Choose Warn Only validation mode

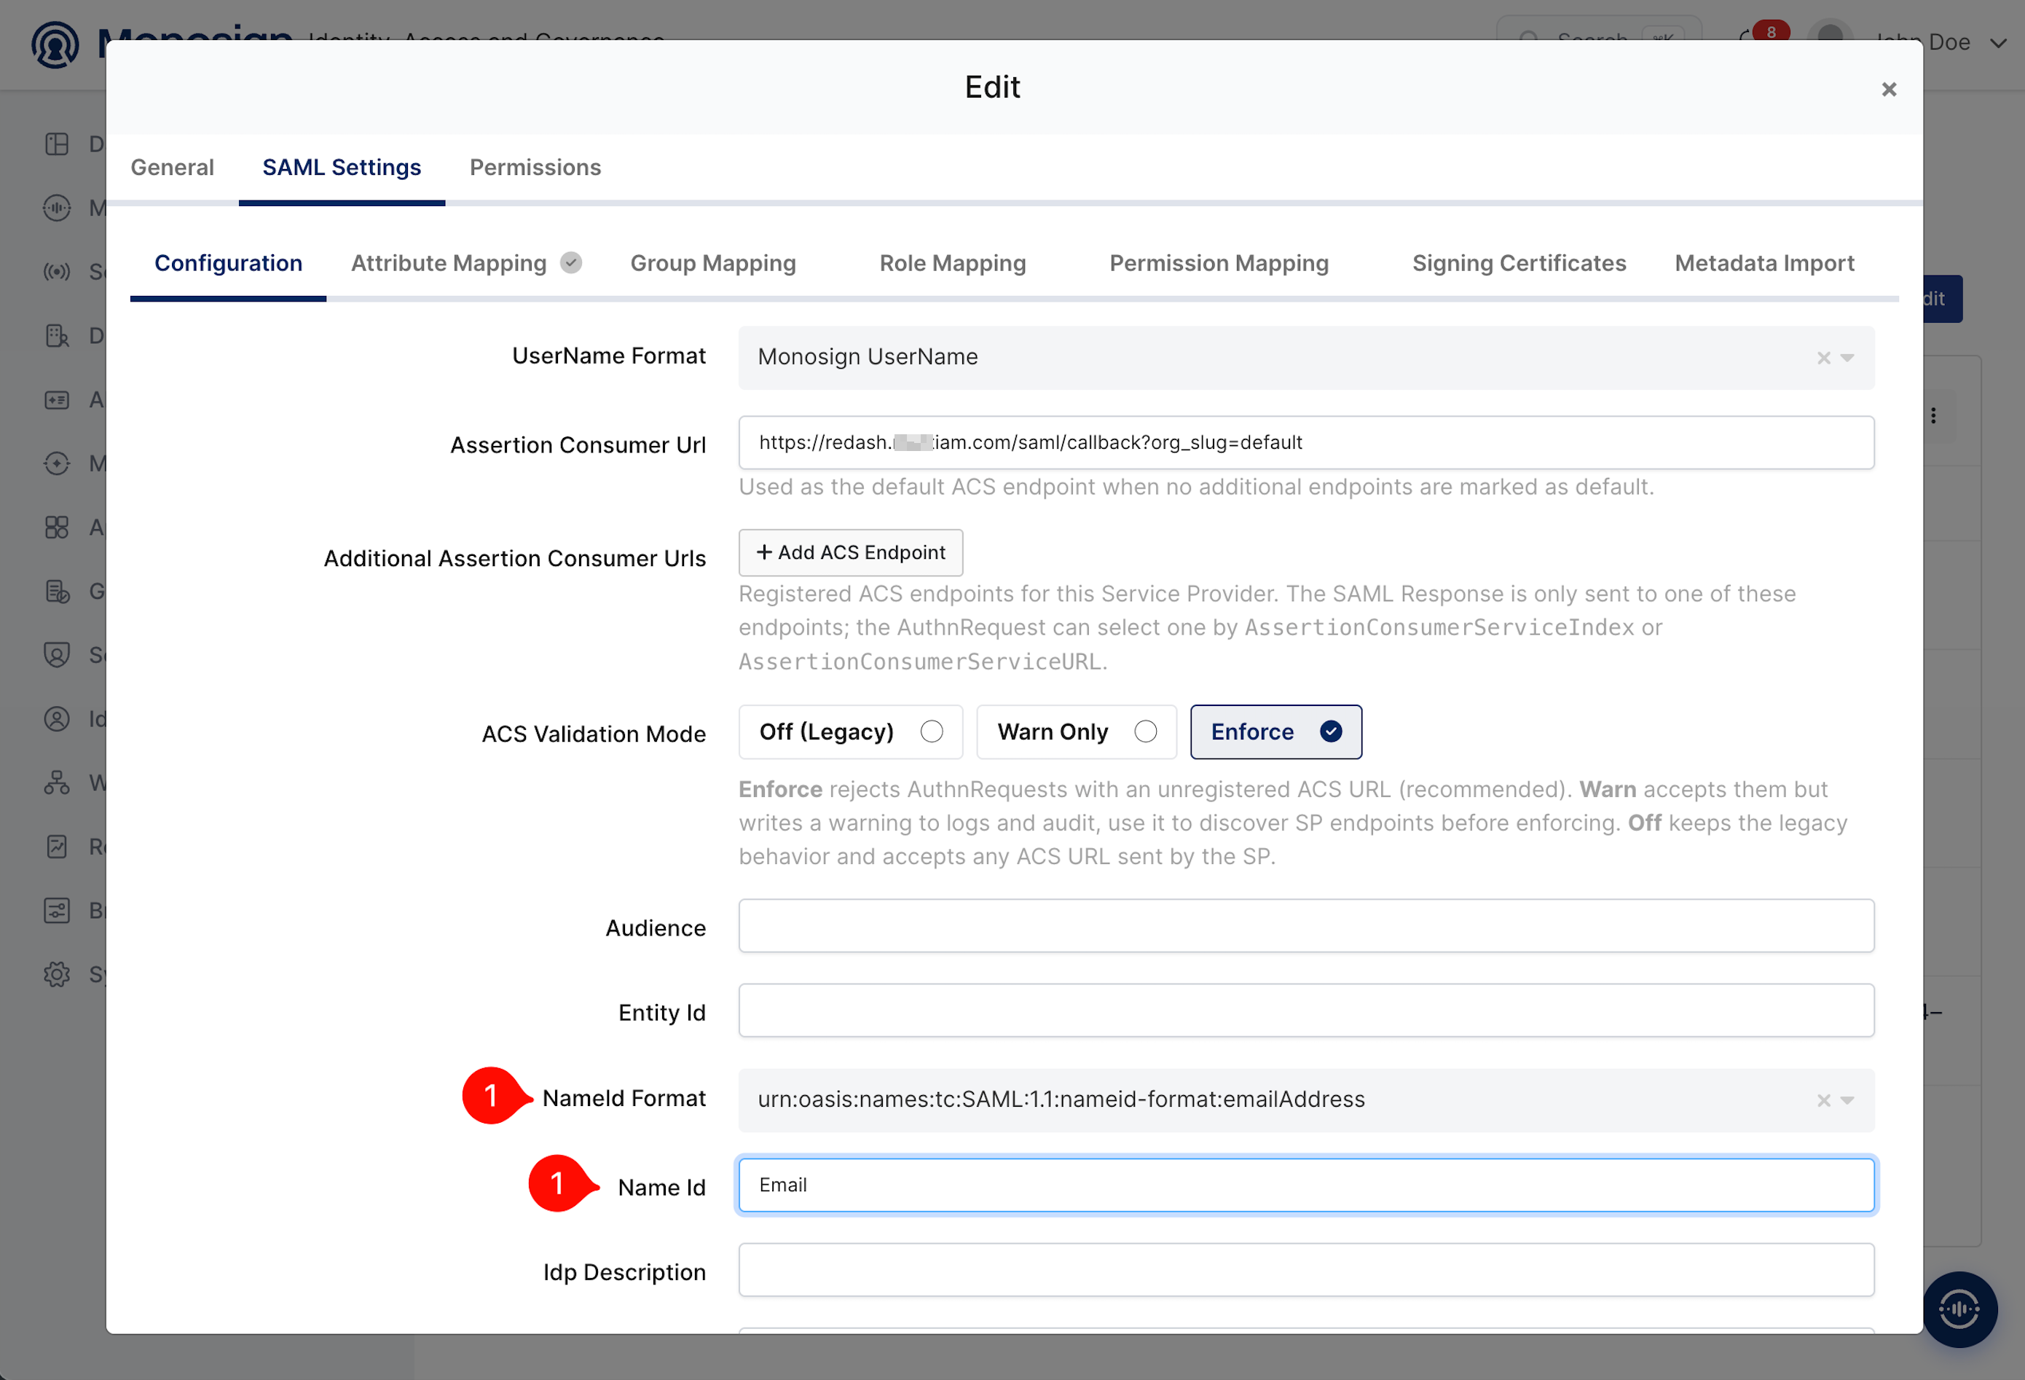point(1076,732)
